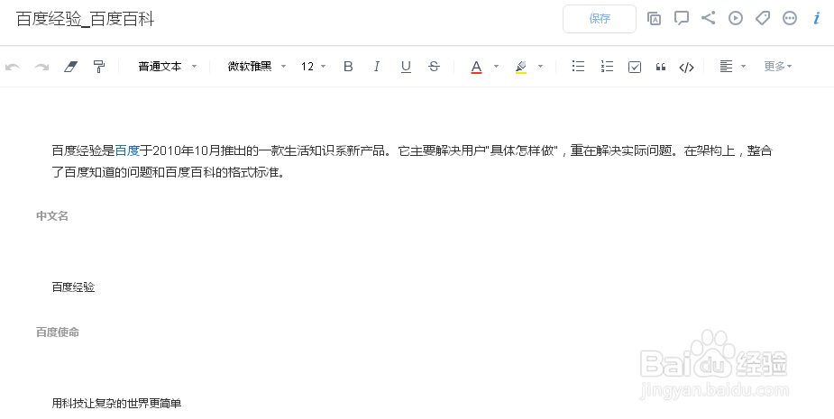Toggle underline formatting
The width and height of the screenshot is (834, 419).
[x=406, y=67]
